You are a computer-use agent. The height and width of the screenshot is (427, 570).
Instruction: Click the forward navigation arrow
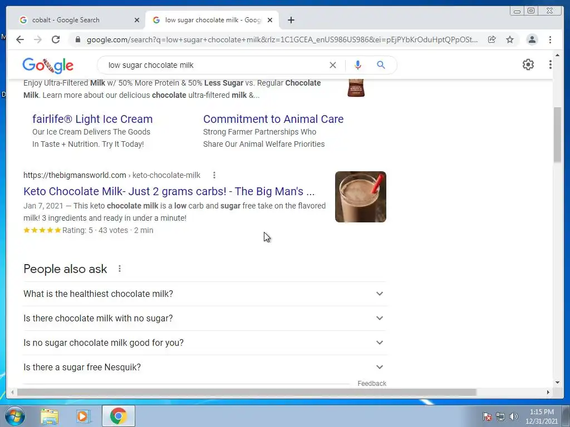click(38, 39)
